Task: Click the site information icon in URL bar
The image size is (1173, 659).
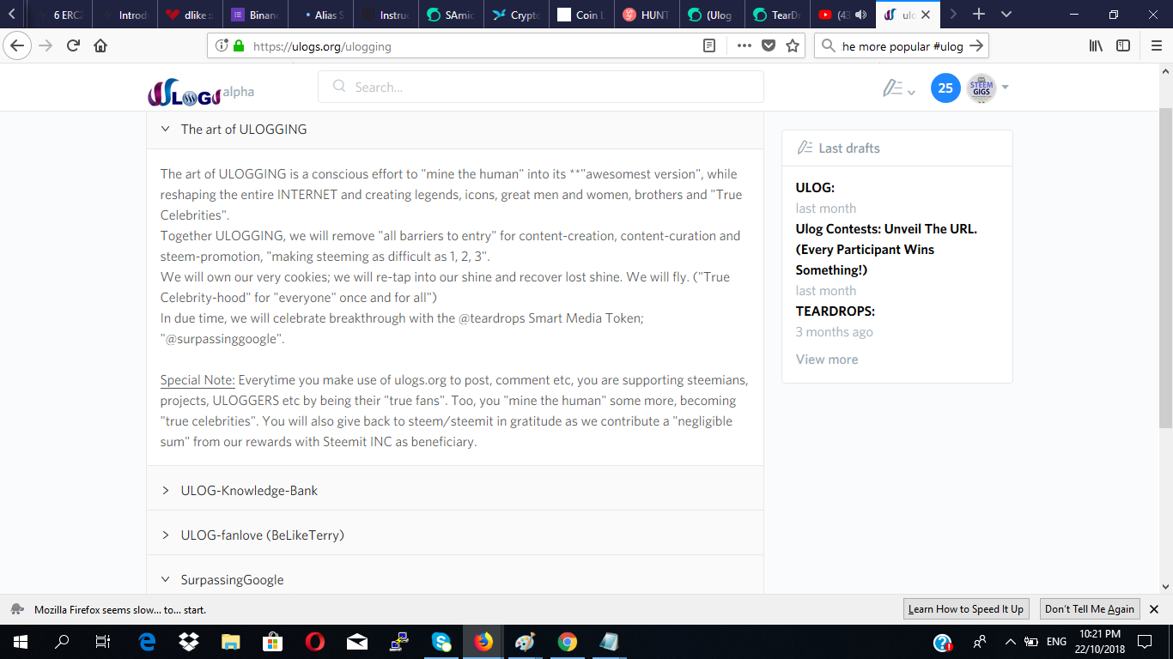Action: tap(222, 46)
